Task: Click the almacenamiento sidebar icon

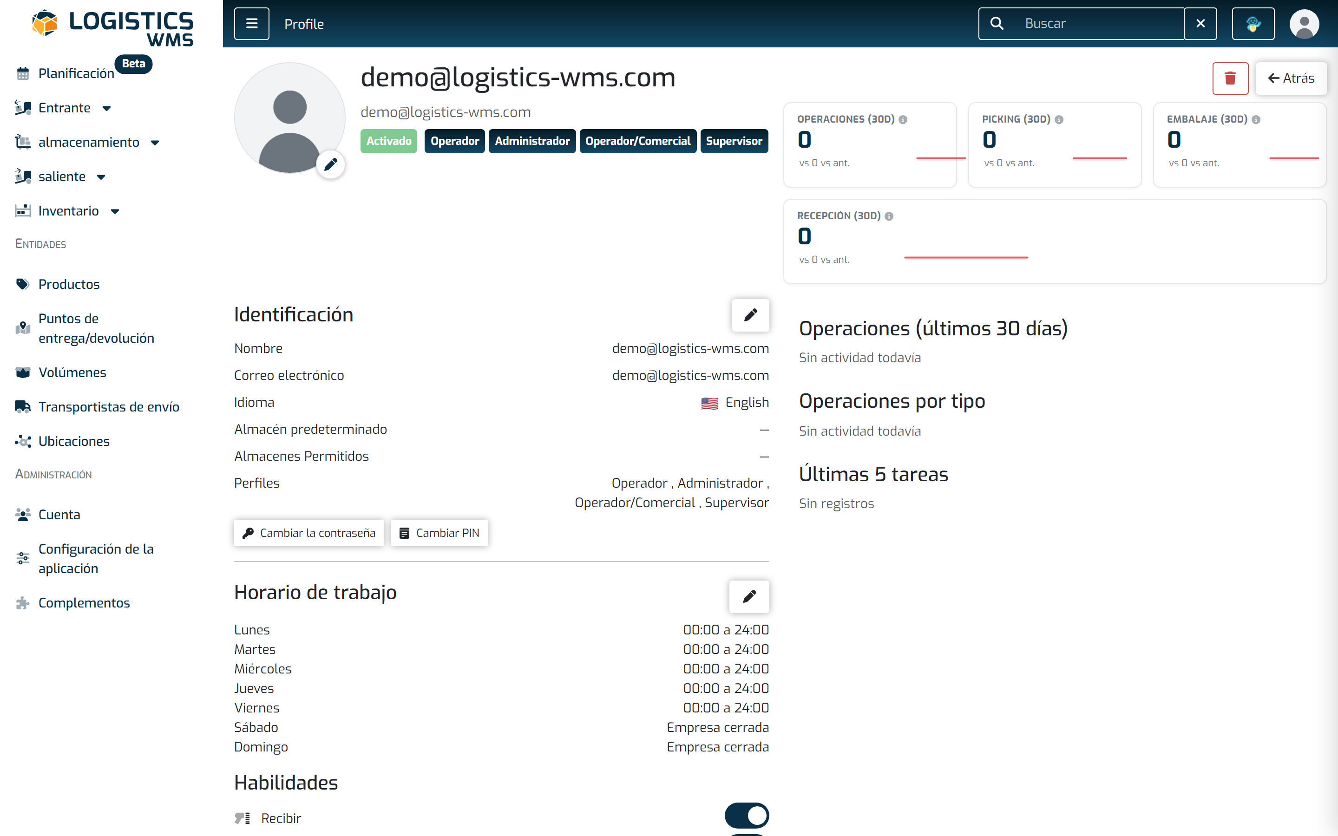Action: point(23,142)
